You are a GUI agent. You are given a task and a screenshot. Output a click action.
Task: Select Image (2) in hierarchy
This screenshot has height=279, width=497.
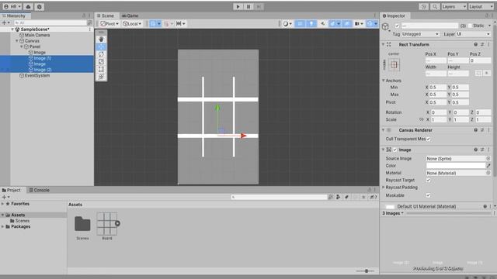pyautogui.click(x=43, y=70)
